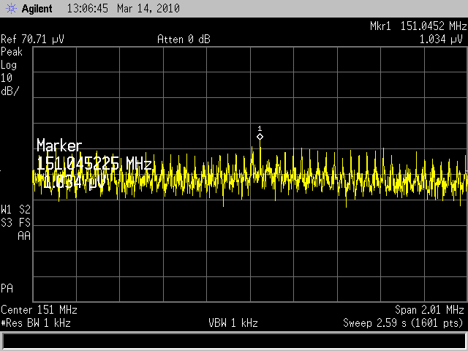Click the 1.034 µV amplitude in top right
The width and height of the screenshot is (468, 351).
tap(442, 39)
